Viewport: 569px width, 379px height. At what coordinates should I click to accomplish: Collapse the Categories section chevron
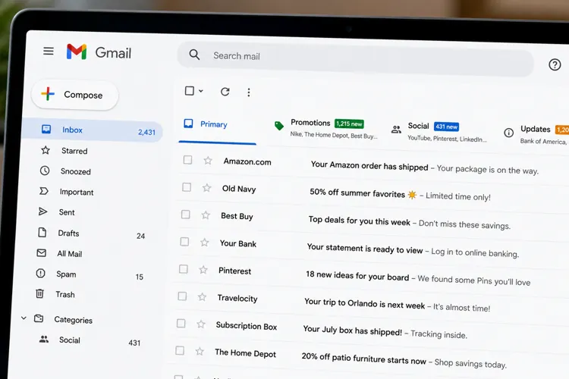coord(24,318)
